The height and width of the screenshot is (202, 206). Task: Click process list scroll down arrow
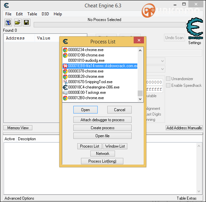tap(140, 99)
